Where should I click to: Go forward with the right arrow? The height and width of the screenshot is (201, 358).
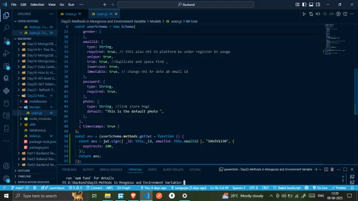click(x=112, y=5)
